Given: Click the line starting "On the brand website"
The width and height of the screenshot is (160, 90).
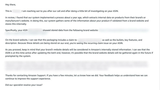Looking at the screenshot, I should [74, 40].
